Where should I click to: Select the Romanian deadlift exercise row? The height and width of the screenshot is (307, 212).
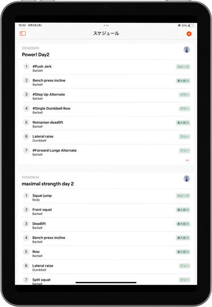point(106,124)
